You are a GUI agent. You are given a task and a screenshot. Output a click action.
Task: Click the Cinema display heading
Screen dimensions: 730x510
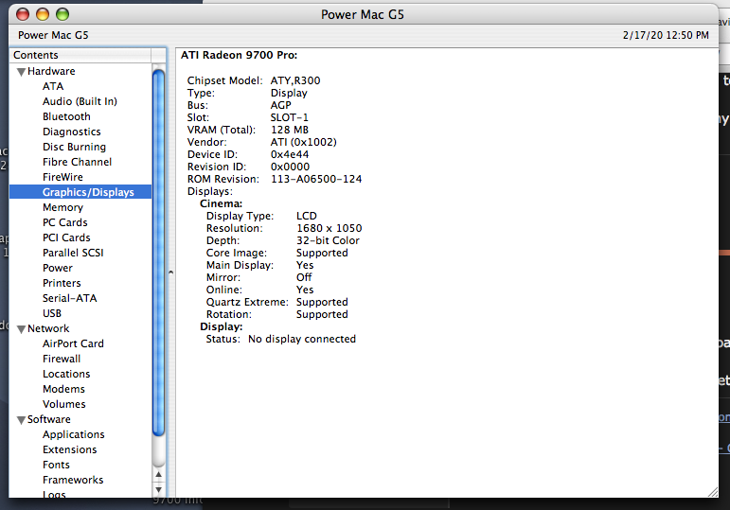222,203
